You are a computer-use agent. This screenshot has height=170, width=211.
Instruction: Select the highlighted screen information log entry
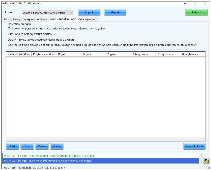coord(101,161)
